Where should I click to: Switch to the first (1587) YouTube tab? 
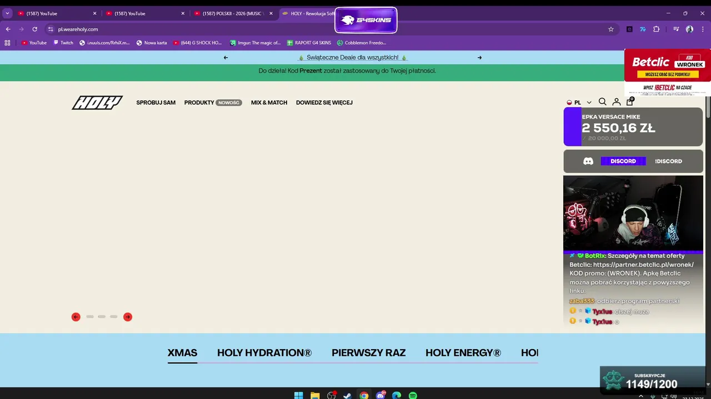(x=57, y=13)
